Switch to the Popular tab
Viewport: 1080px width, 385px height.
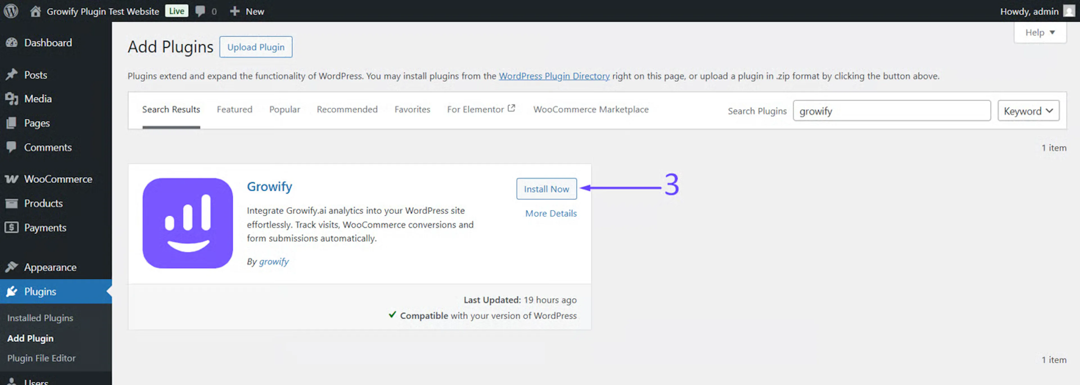(x=284, y=109)
